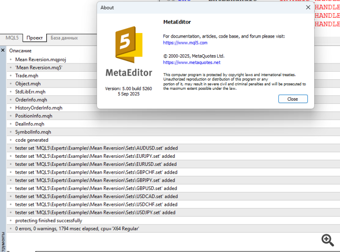The width and height of the screenshot is (340, 252).
Task: Click the MetaEditor 5 logo icon
Action: point(129,45)
